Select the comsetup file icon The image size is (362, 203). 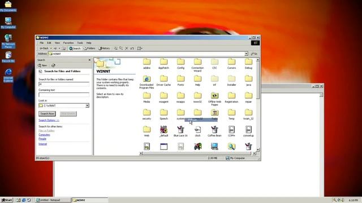248,130
